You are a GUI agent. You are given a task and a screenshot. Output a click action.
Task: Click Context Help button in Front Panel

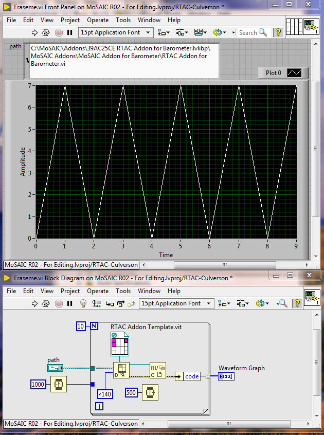click(278, 32)
